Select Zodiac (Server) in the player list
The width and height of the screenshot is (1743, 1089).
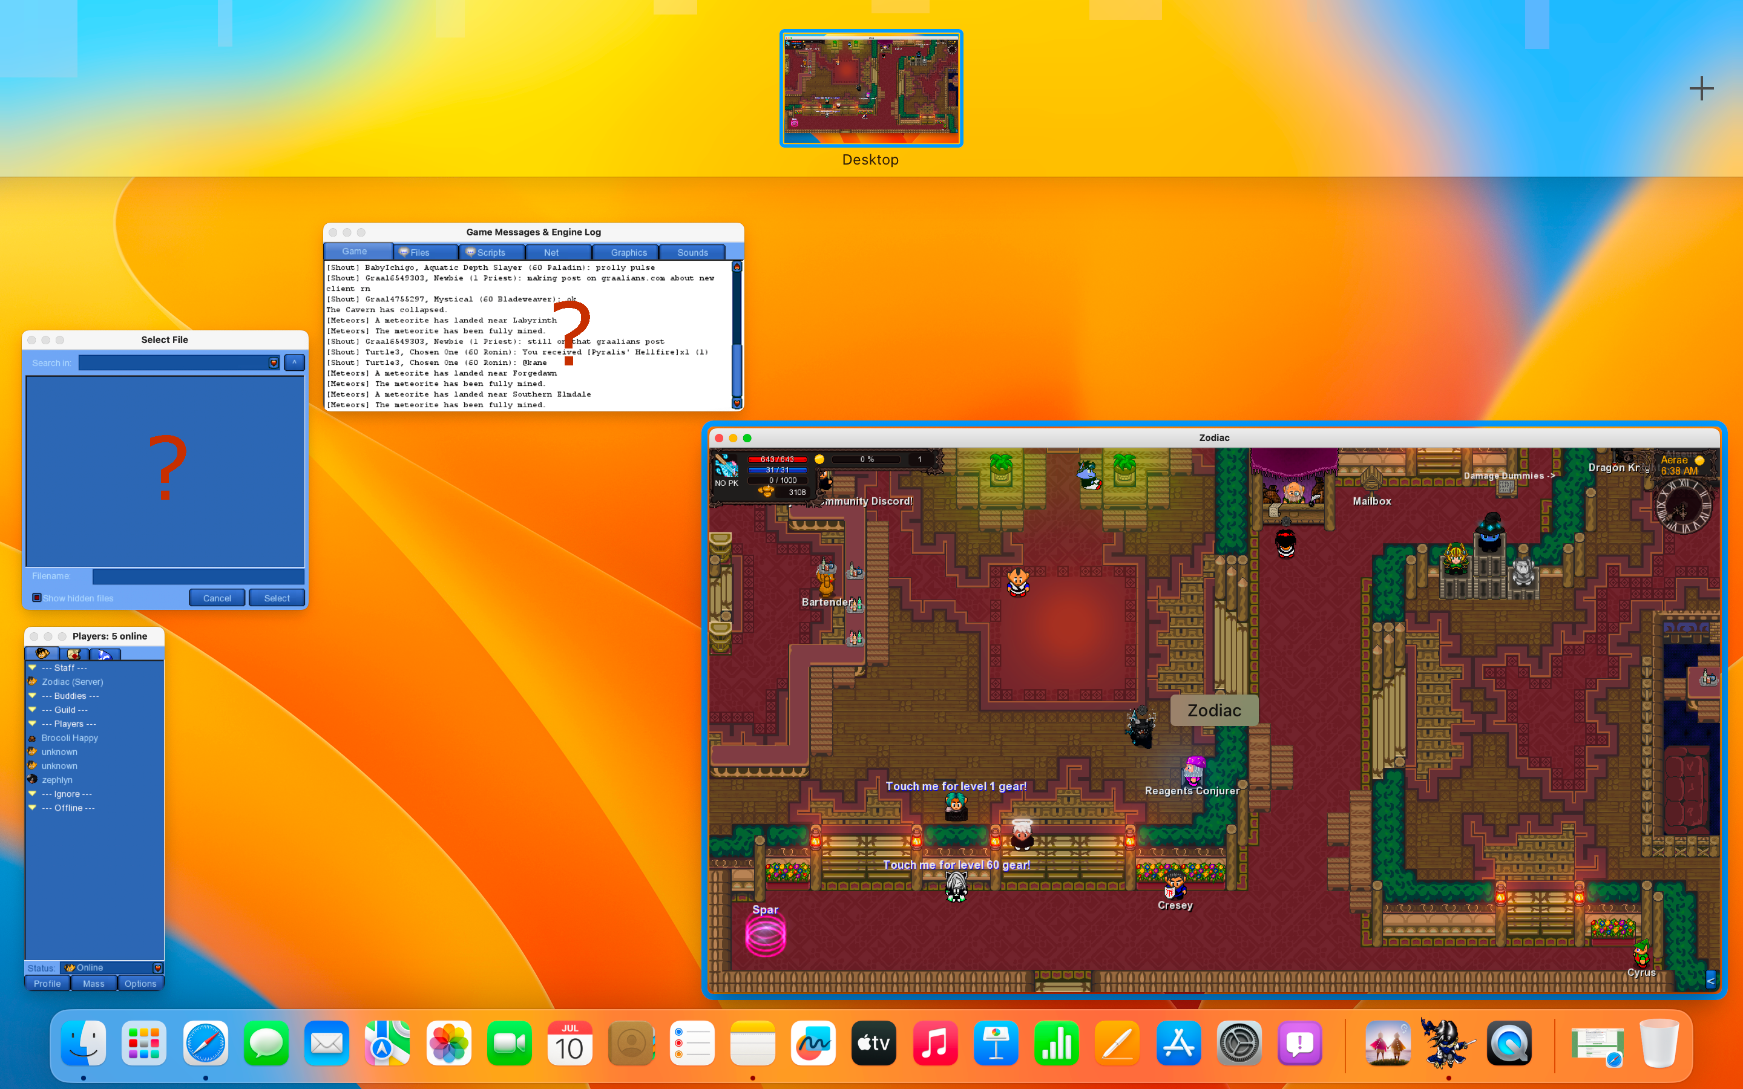(x=72, y=681)
